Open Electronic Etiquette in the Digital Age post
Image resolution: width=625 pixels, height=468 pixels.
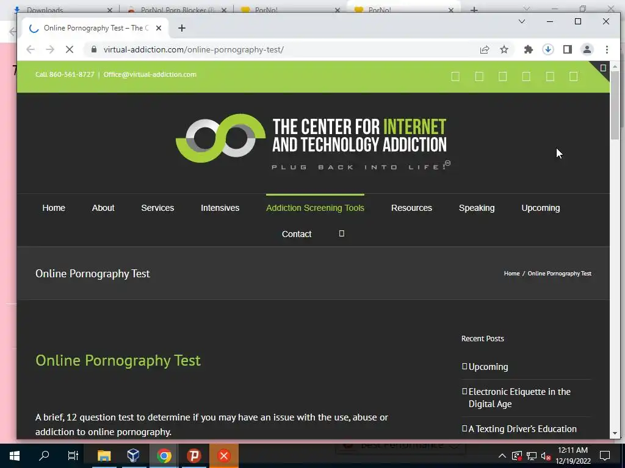point(519,397)
